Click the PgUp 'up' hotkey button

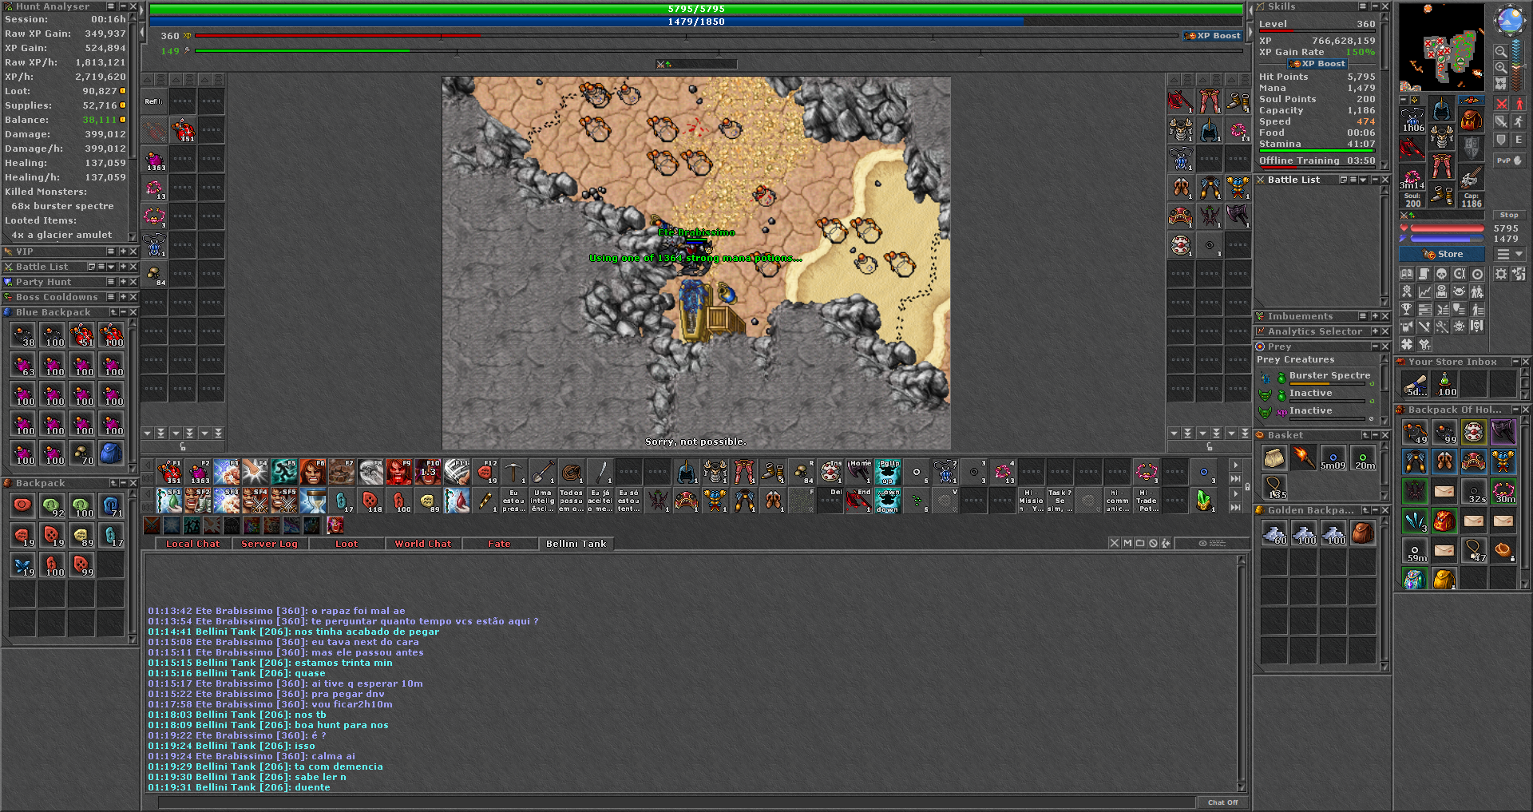(888, 472)
